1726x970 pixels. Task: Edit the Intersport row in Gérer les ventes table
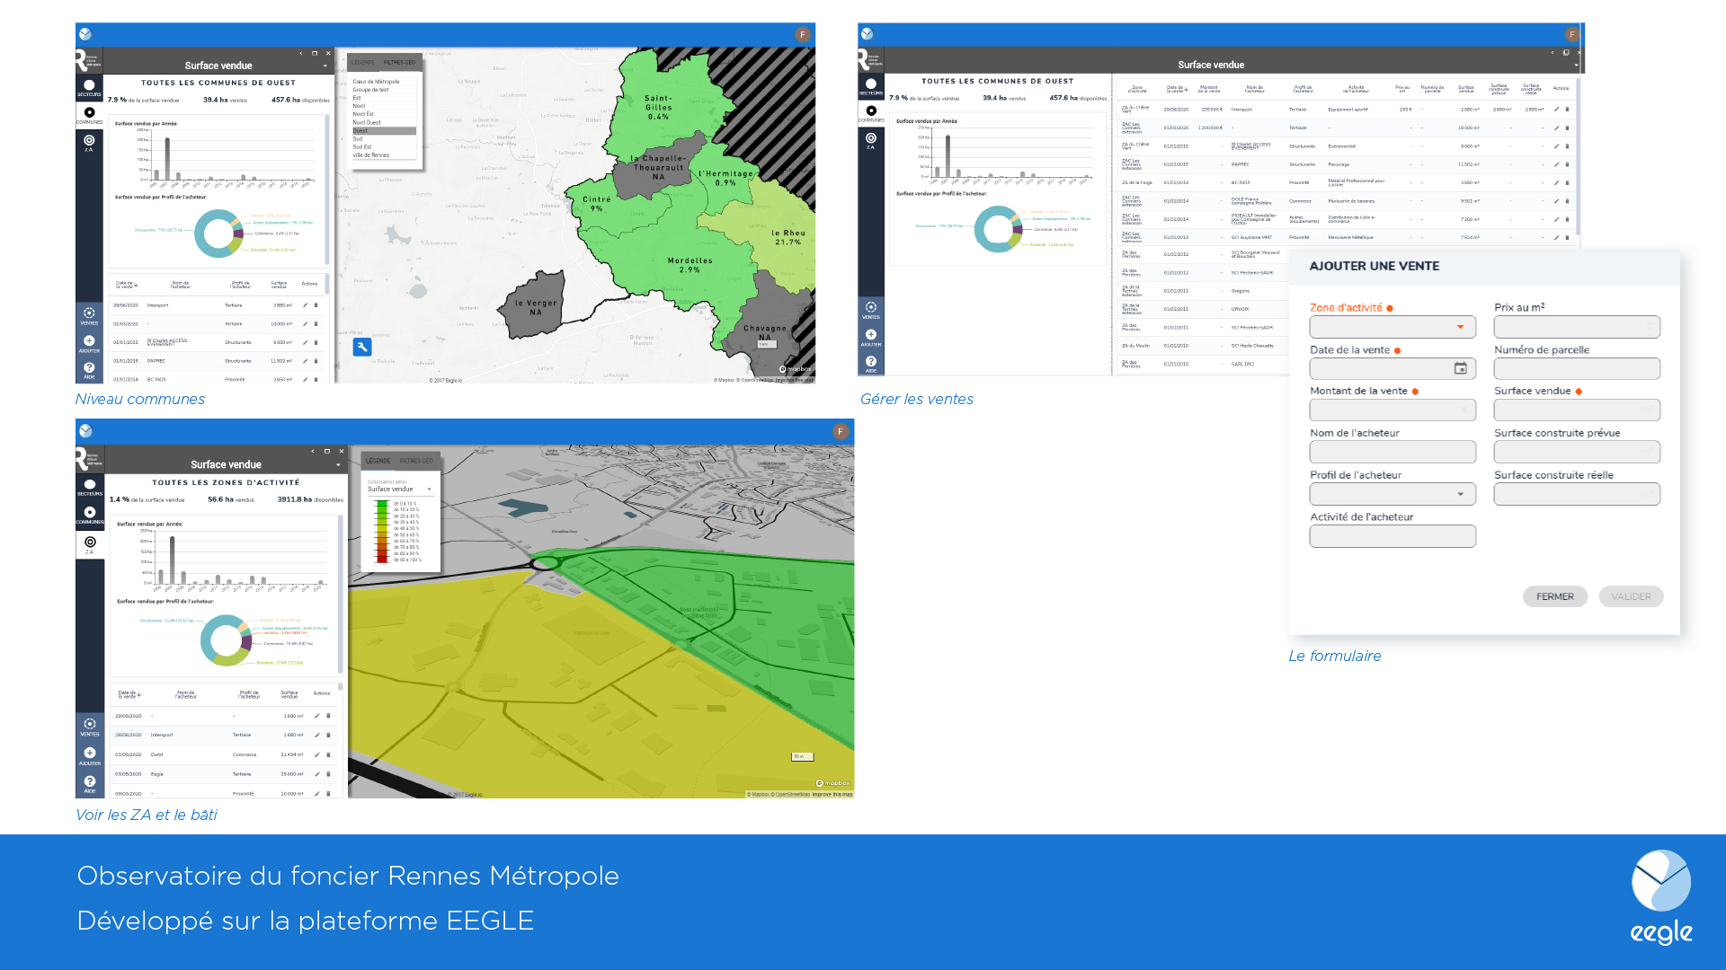click(1557, 110)
